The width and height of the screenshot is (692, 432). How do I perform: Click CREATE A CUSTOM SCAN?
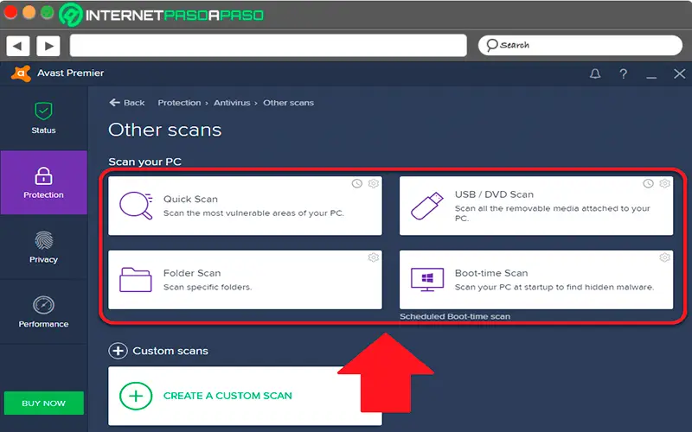point(227,396)
